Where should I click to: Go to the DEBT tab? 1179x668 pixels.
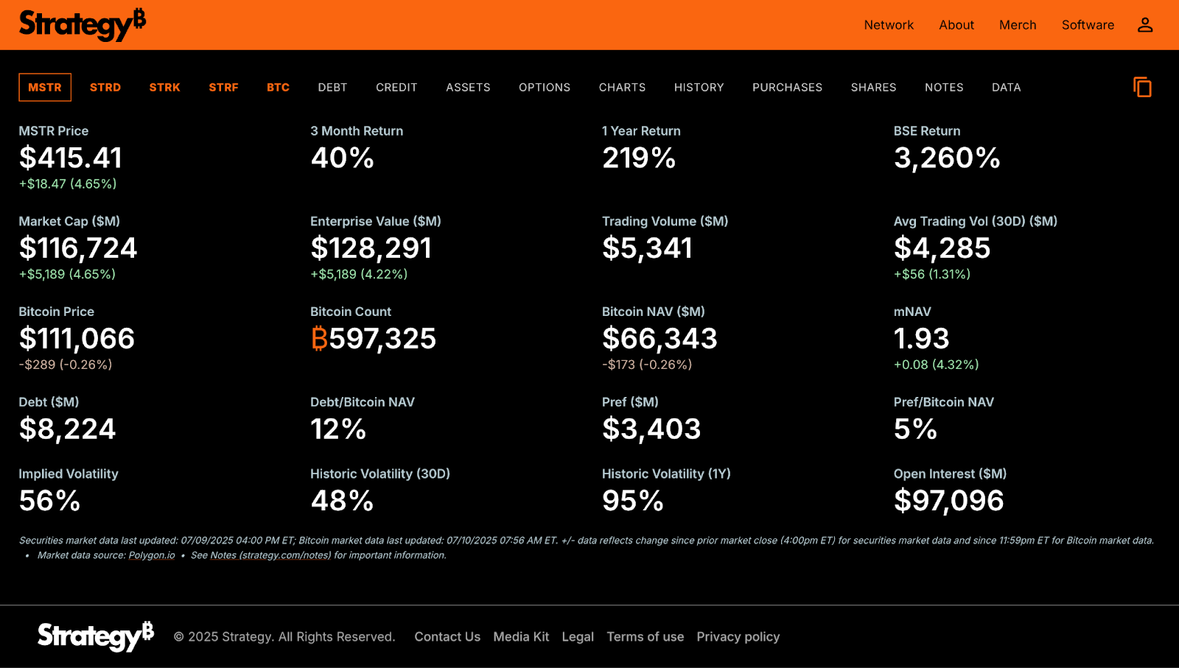(332, 87)
